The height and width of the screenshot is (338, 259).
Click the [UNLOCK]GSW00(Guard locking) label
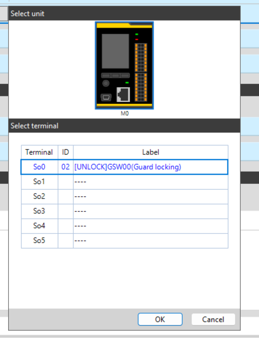click(128, 167)
